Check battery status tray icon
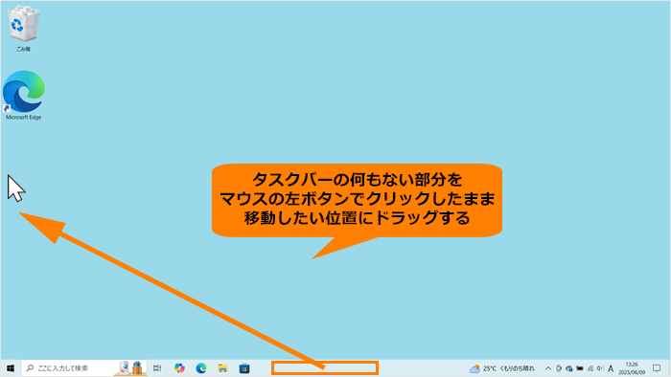The width and height of the screenshot is (671, 377). pos(579,368)
